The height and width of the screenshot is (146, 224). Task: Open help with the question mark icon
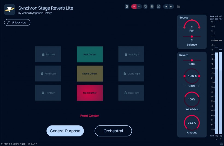point(152,7)
